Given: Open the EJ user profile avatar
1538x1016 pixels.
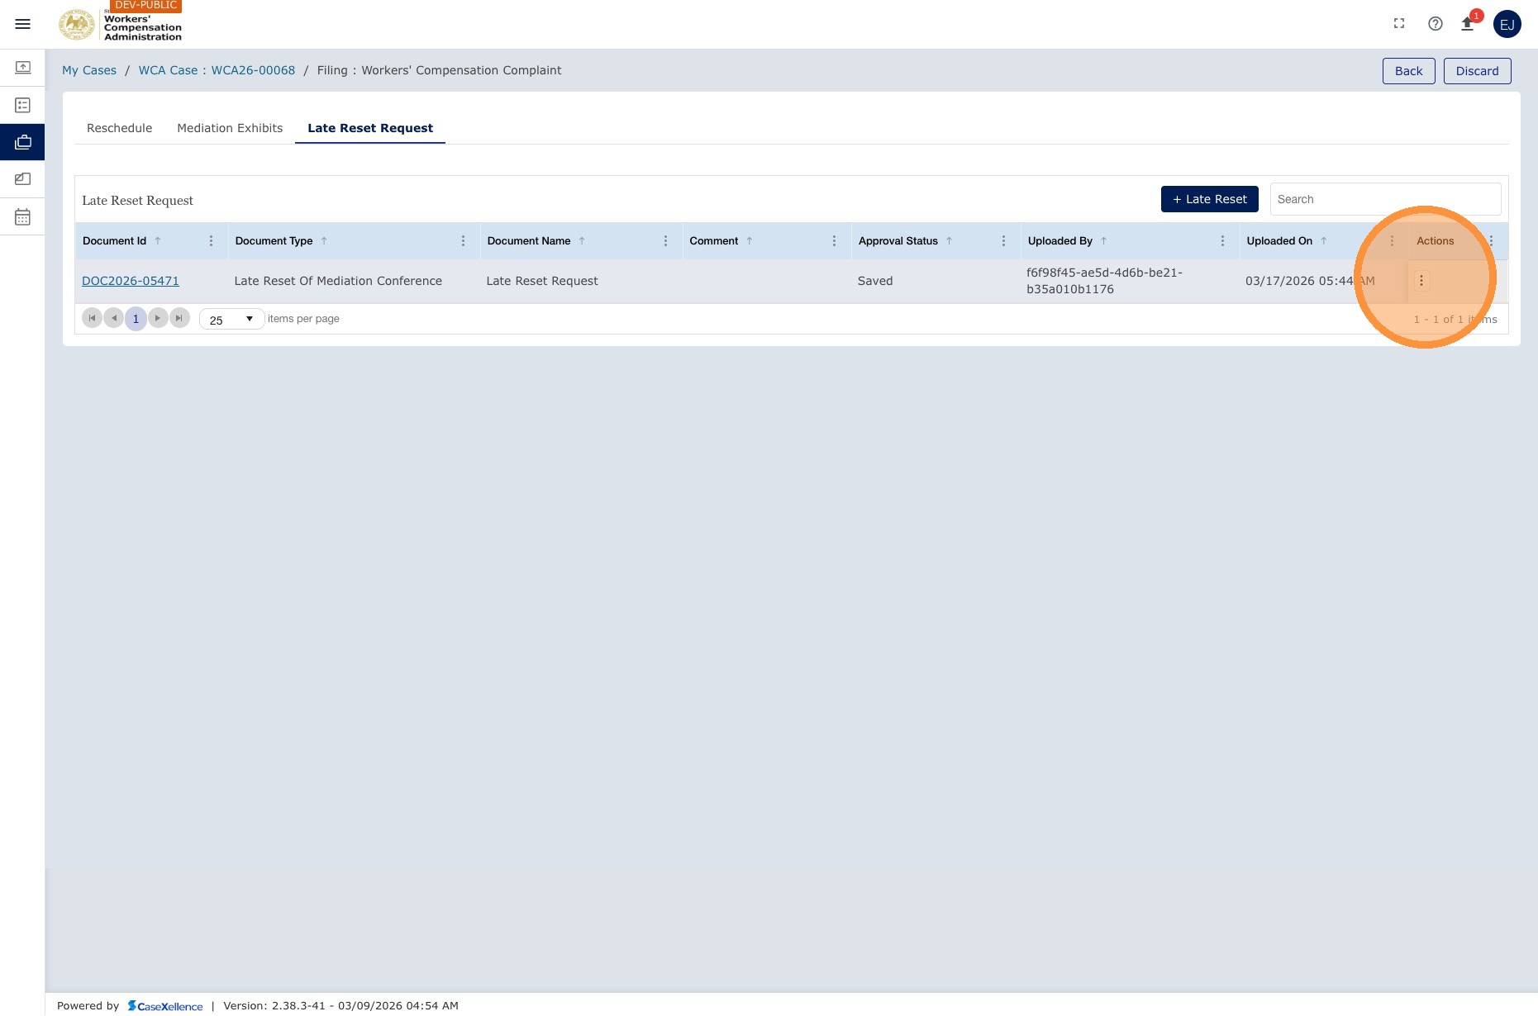Looking at the screenshot, I should (x=1507, y=24).
